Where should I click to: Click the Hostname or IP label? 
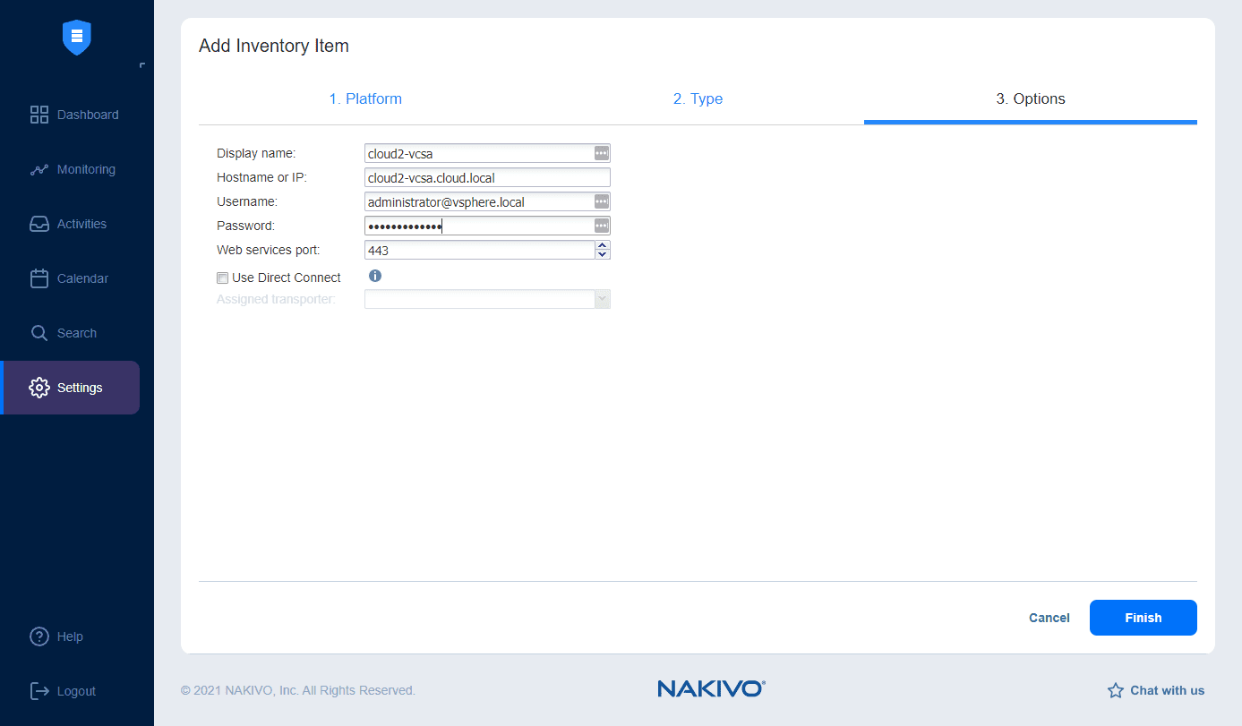261,177
